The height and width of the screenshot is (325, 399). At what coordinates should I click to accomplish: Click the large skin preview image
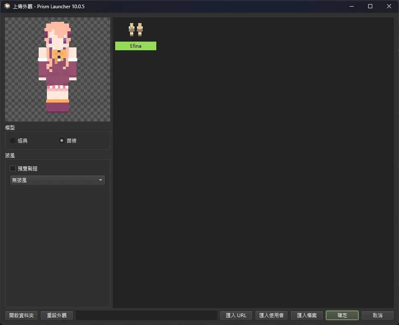[58, 69]
